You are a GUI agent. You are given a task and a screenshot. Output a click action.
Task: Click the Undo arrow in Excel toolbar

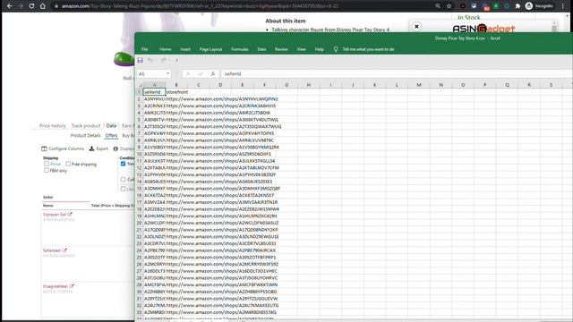pos(150,60)
